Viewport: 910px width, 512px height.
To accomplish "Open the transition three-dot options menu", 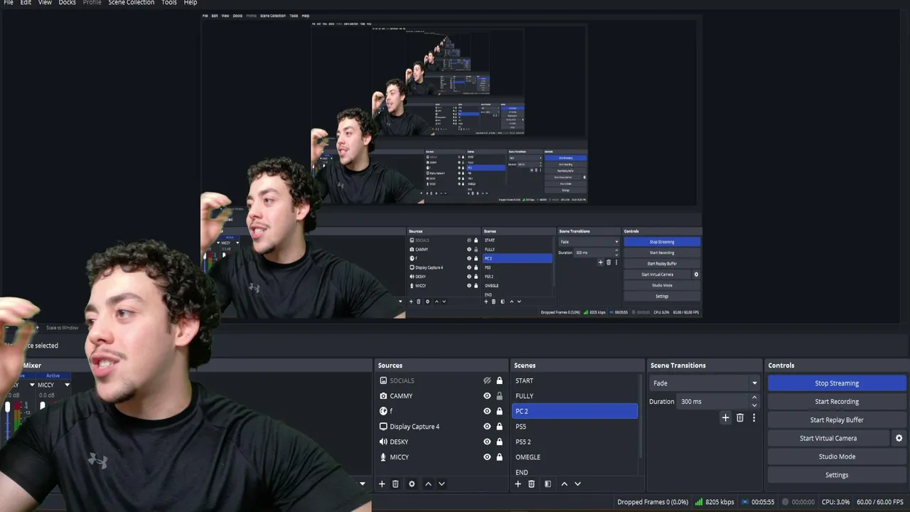I will (754, 418).
